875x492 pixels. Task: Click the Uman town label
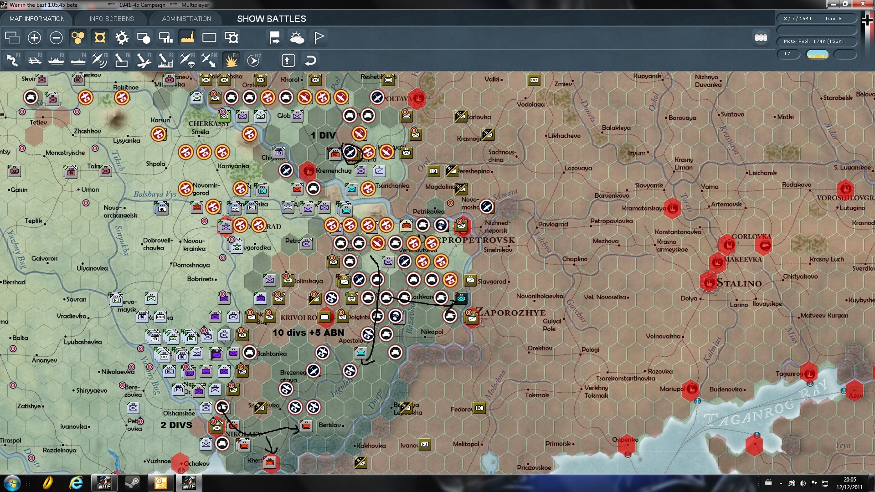pos(90,190)
